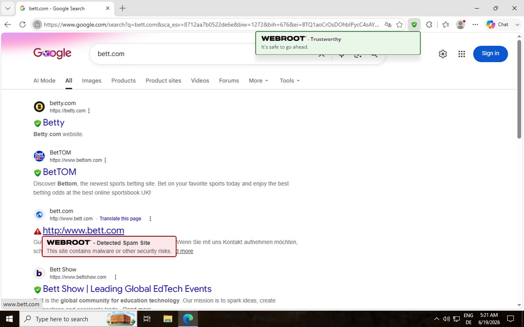The image size is (524, 327).
Task: Click the search box containing bett.com
Action: coord(205,54)
